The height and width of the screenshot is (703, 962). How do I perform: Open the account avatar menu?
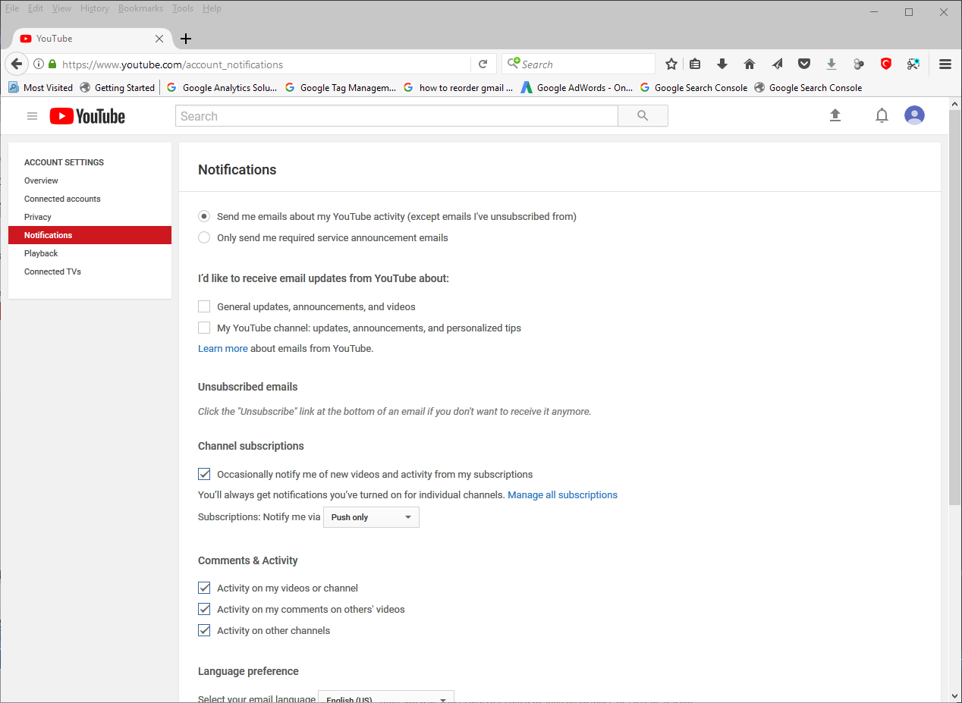(x=914, y=115)
